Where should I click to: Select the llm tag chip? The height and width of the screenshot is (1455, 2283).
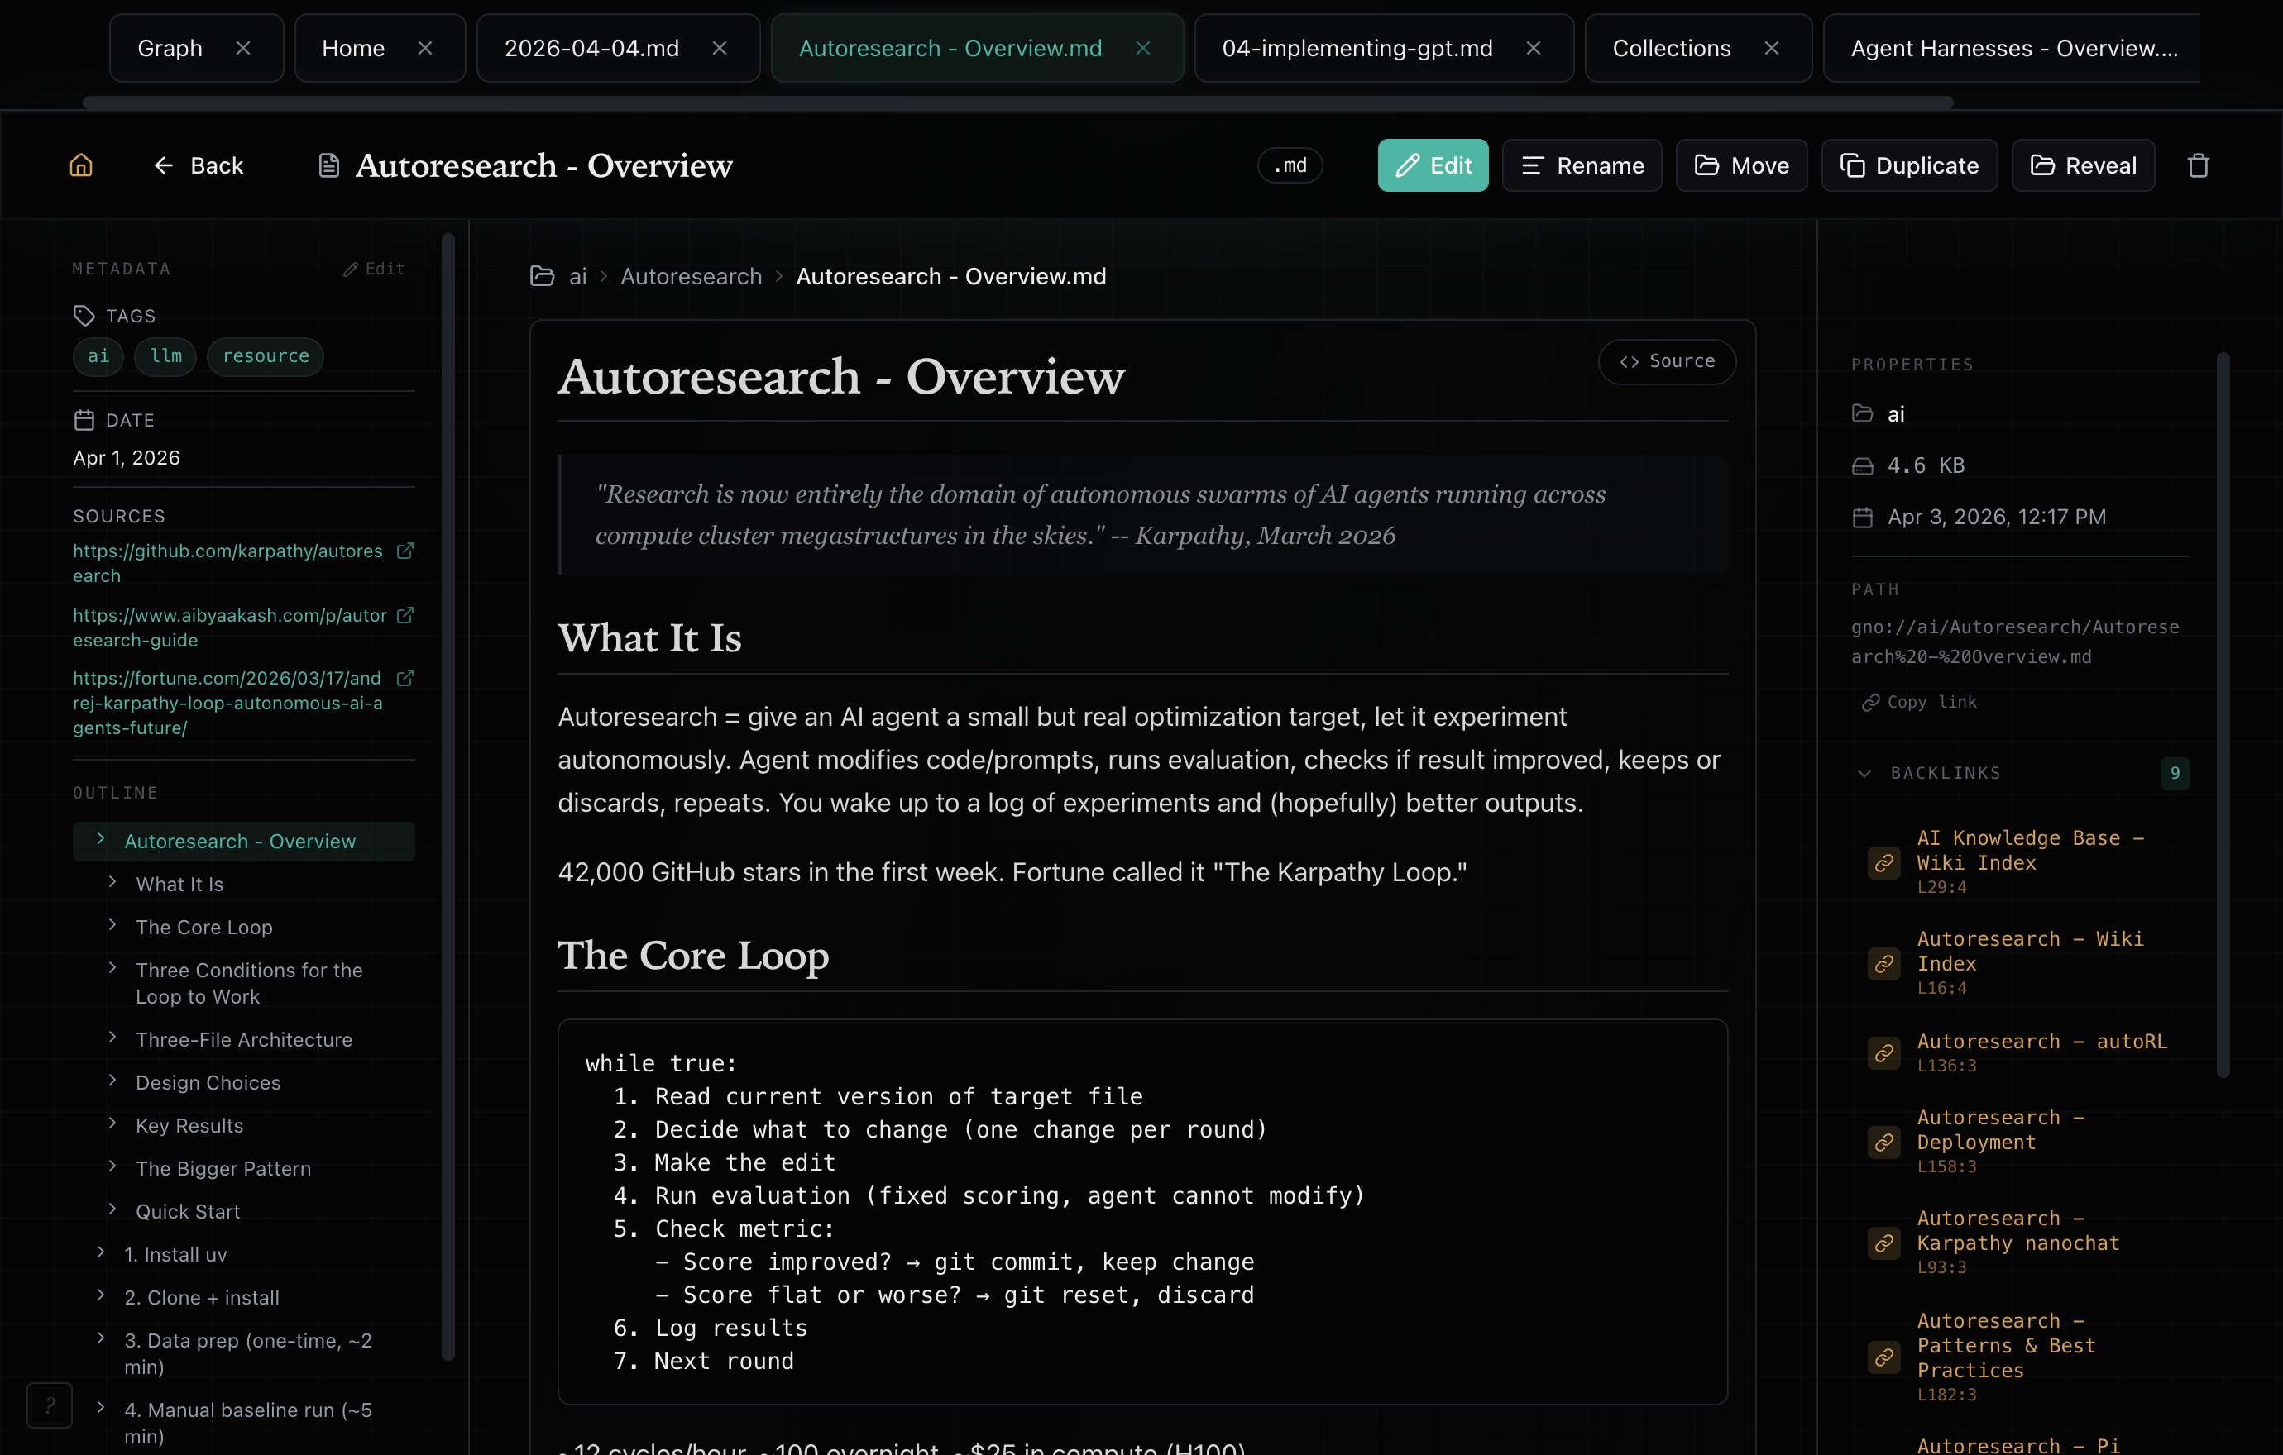(x=166, y=356)
